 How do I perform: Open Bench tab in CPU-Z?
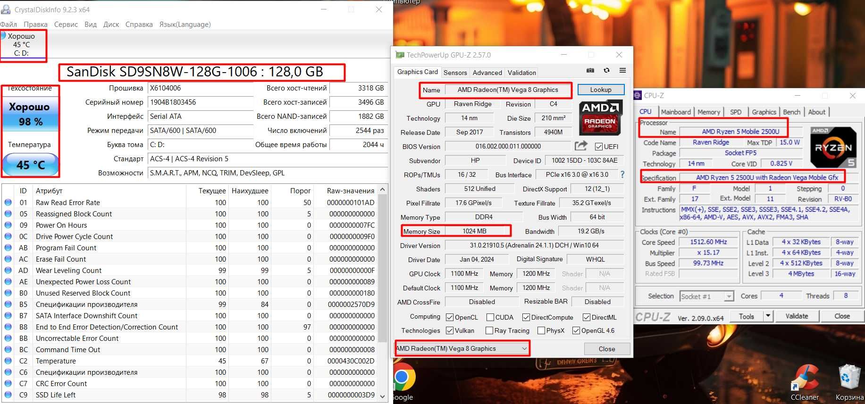(792, 112)
